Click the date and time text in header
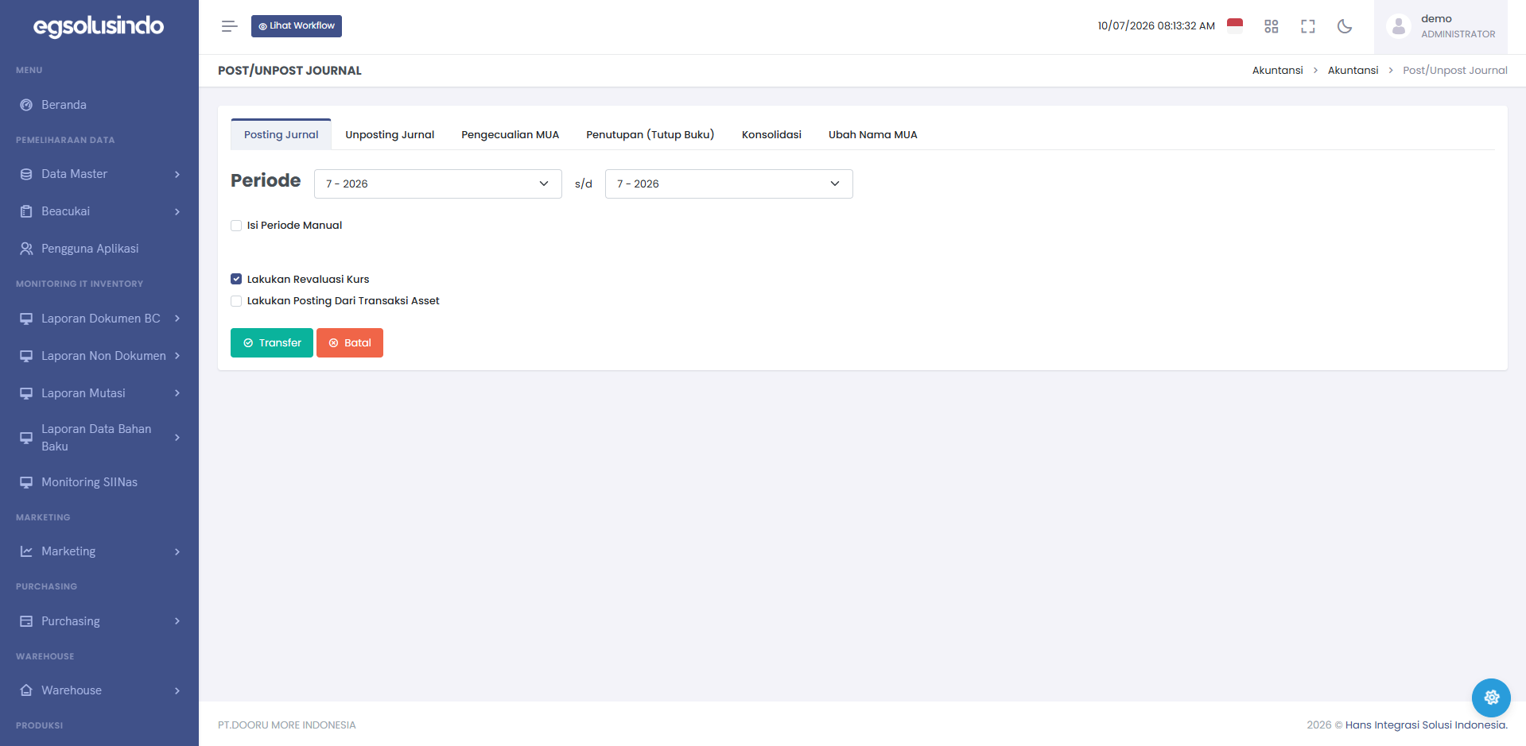Viewport: 1526px width, 746px height. click(1156, 26)
